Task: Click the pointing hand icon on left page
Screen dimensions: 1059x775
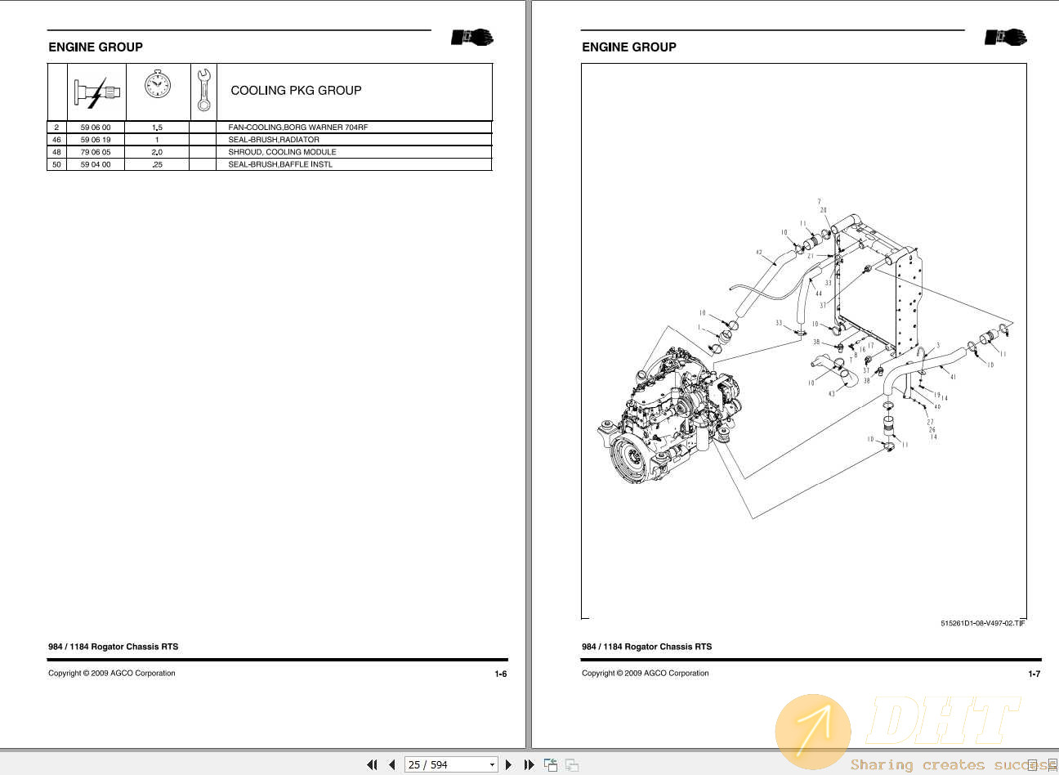Action: click(x=472, y=38)
